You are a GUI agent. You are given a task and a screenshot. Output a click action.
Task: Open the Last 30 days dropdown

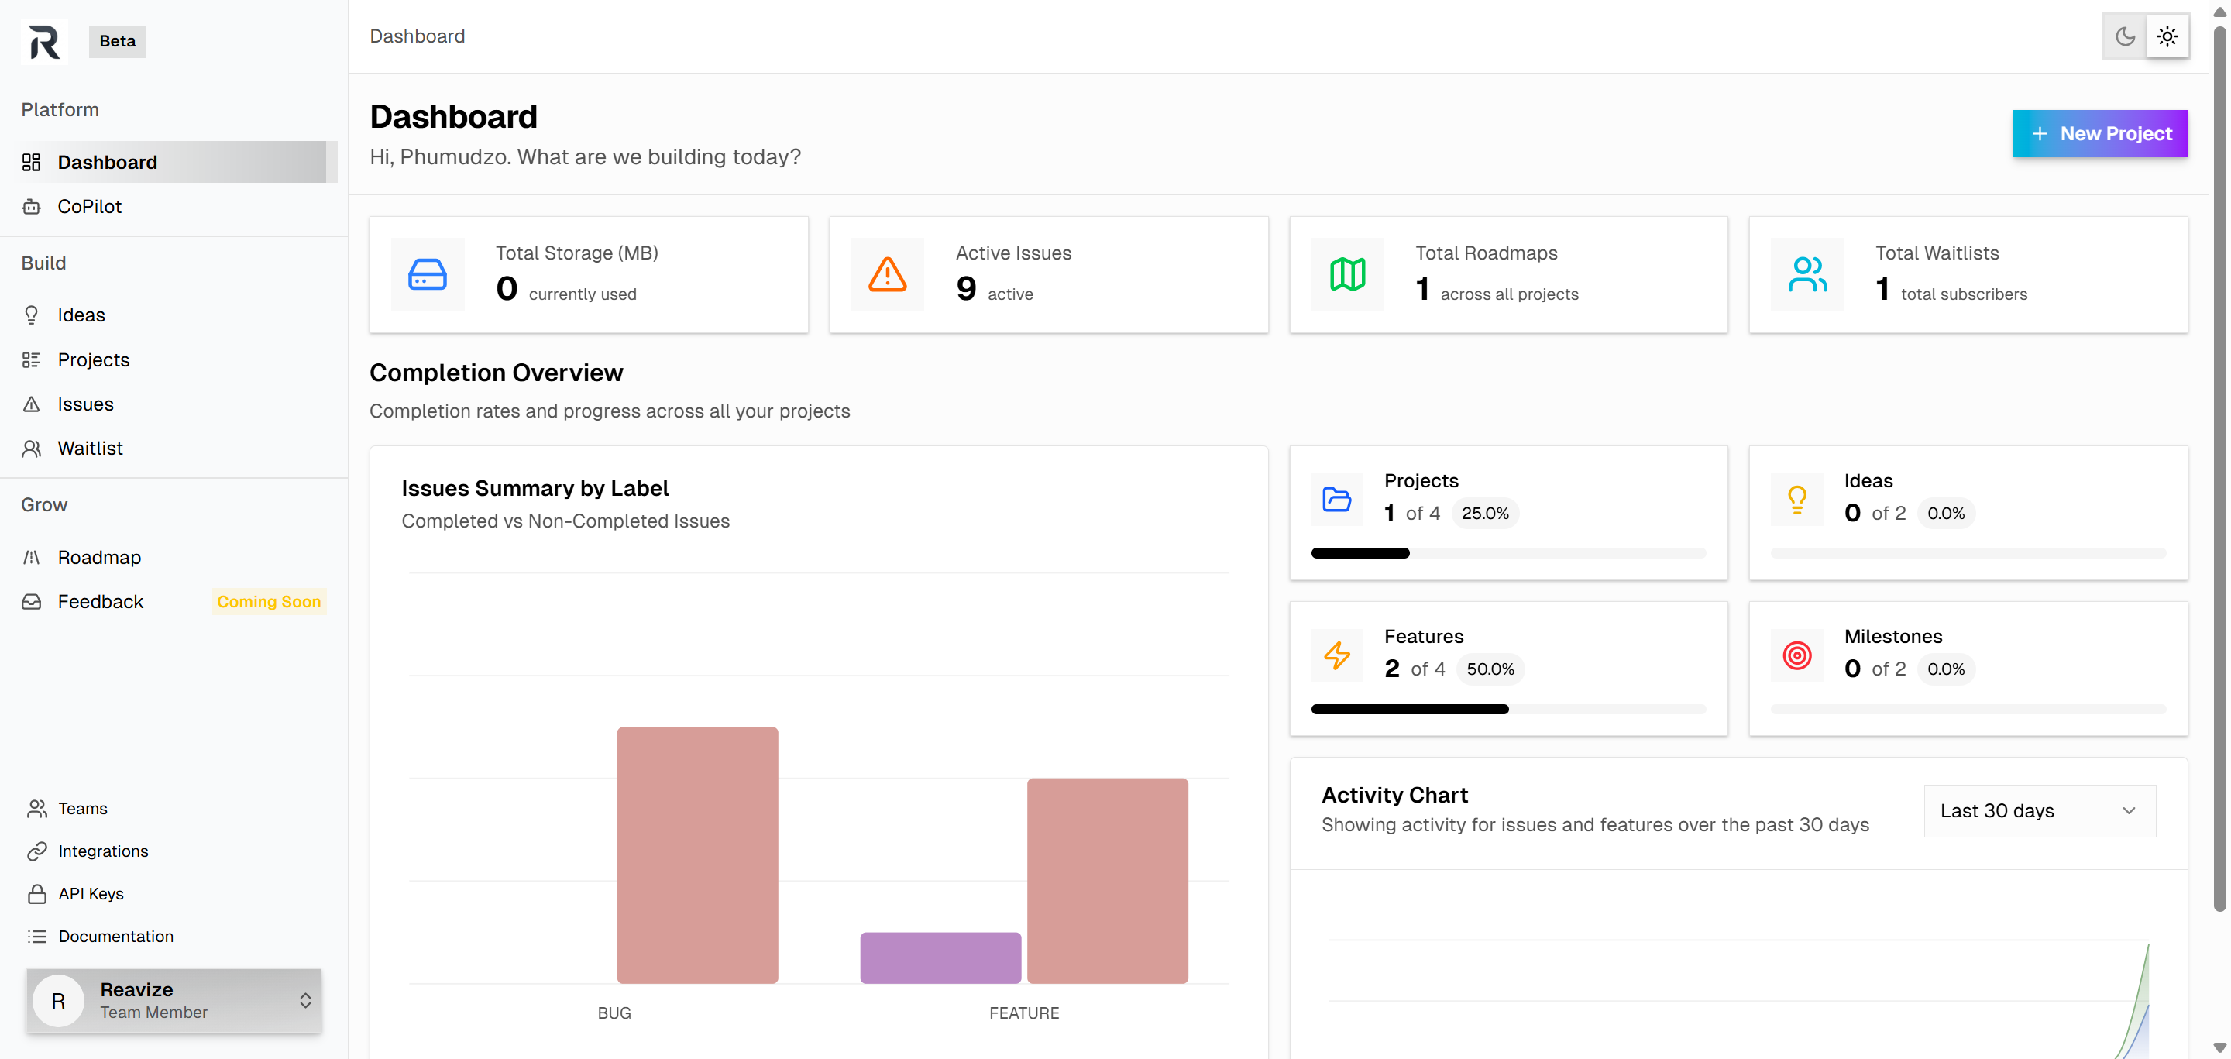[x=2039, y=810]
